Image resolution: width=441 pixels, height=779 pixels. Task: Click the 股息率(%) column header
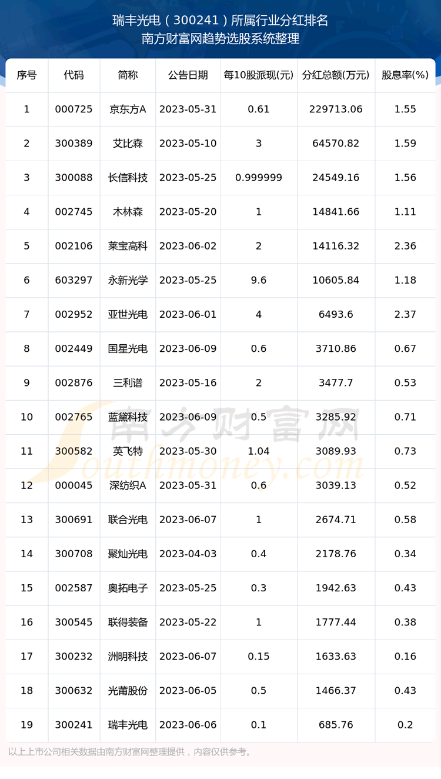pos(405,75)
